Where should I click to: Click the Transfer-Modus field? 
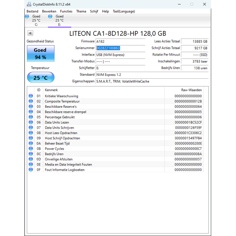point(120,61)
